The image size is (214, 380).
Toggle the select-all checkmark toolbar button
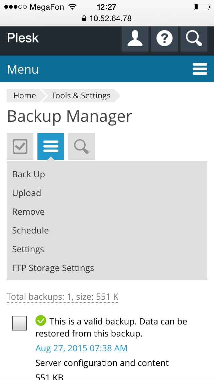tap(20, 147)
